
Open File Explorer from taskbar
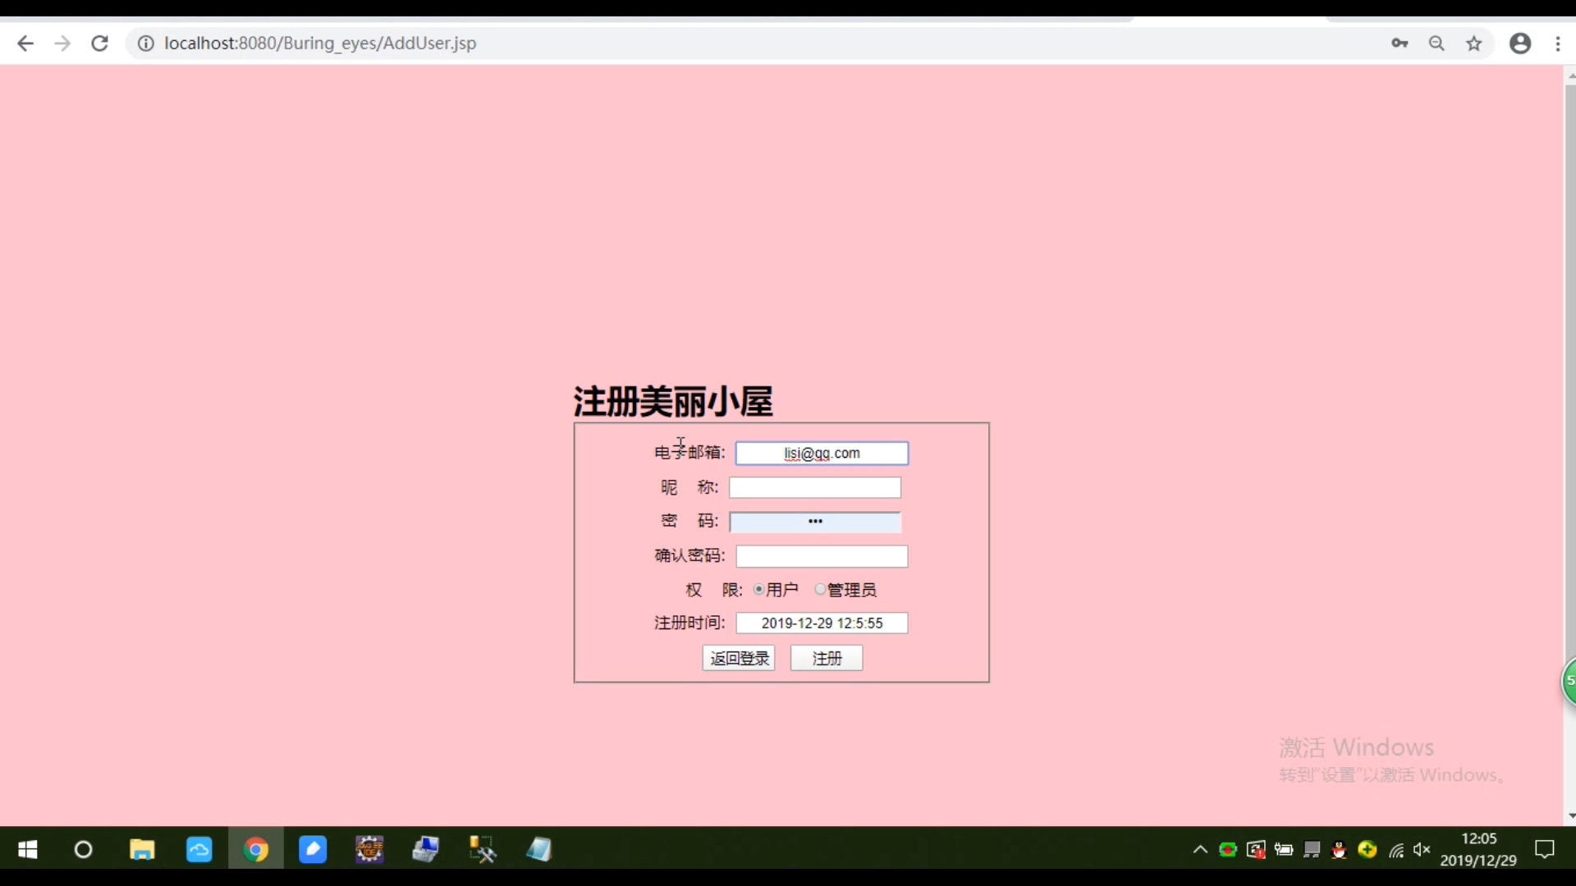tap(142, 850)
